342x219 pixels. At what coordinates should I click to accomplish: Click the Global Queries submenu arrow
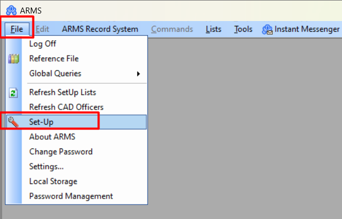tap(138, 74)
